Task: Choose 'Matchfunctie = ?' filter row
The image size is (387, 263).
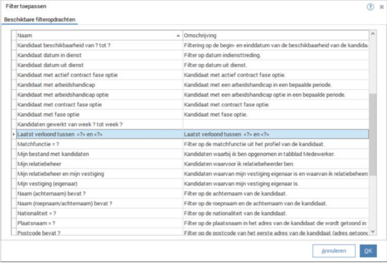Action: (x=39, y=144)
